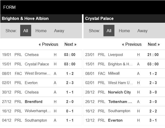This screenshot has height=128, width=165.
Task: Go to previous Crystal Palace results page
Action: [132, 44]
